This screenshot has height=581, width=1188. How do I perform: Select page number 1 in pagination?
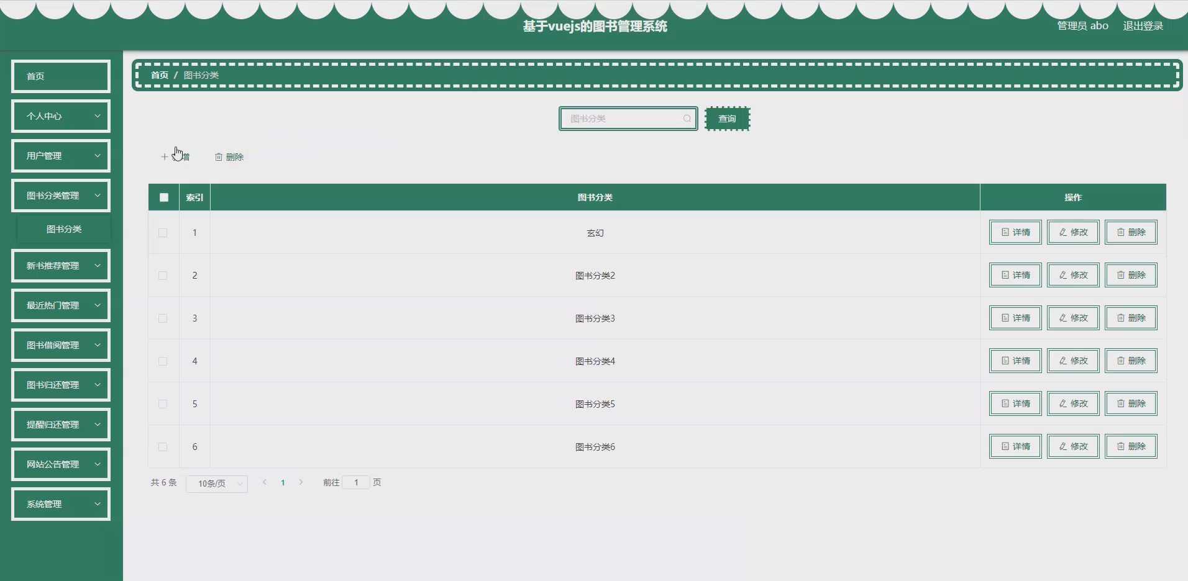283,482
